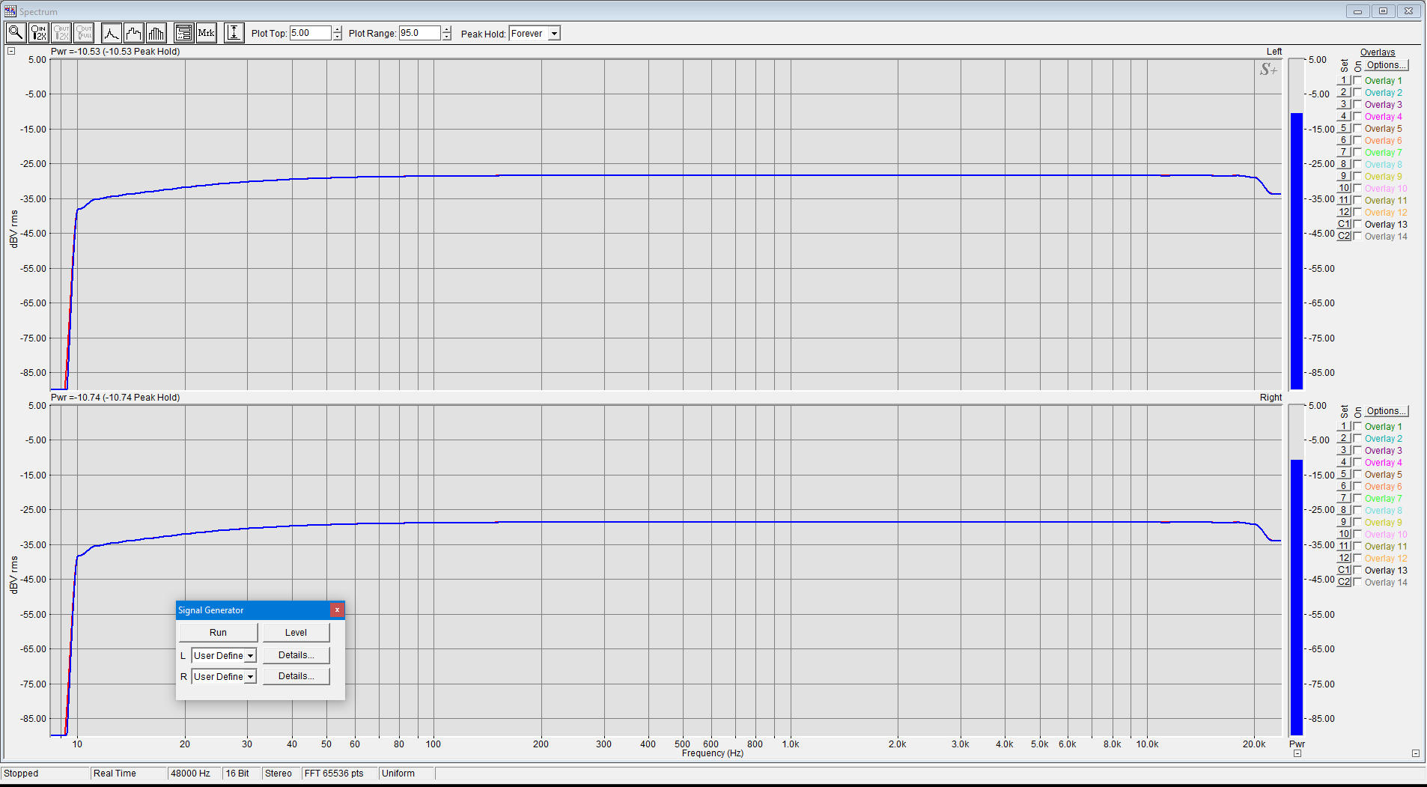Click the Plot Top value field
This screenshot has width=1427, height=787.
click(x=311, y=33)
